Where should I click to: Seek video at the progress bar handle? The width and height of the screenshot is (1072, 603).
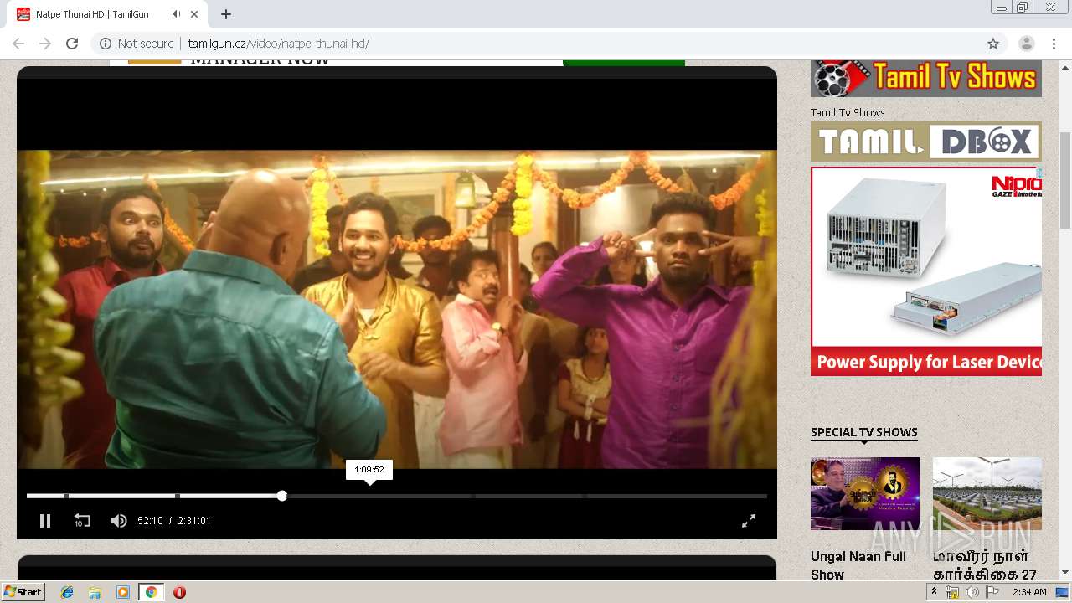[x=282, y=496]
